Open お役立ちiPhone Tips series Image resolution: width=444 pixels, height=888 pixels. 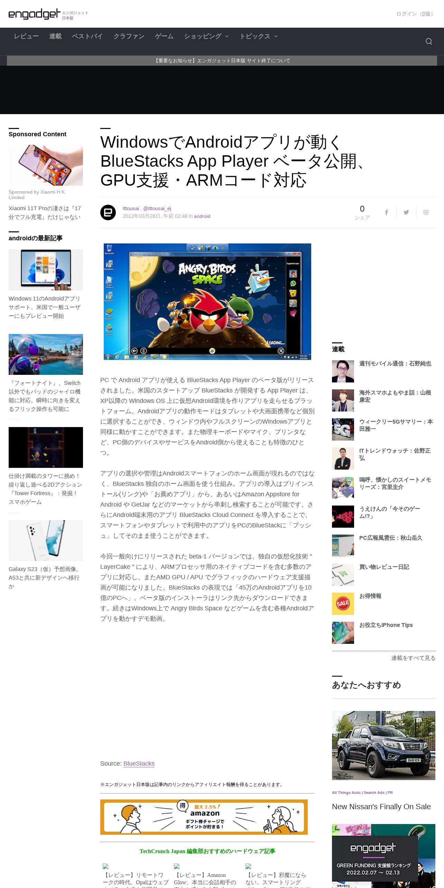(386, 625)
